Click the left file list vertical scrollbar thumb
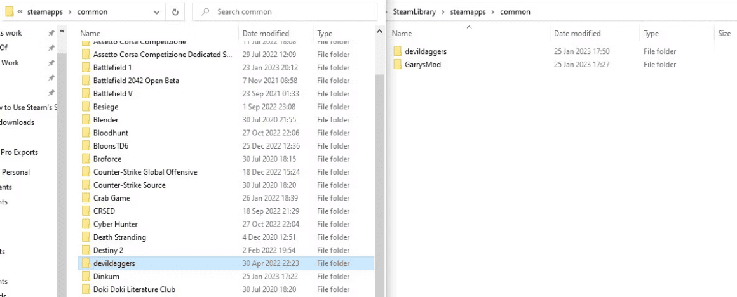The width and height of the screenshot is (737, 297). click(x=379, y=185)
